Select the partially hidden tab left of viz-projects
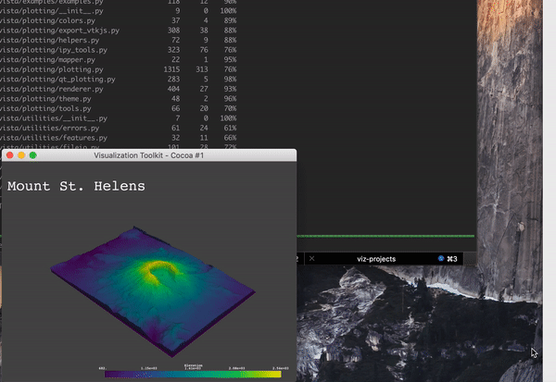The image size is (556, 382). 298,259
